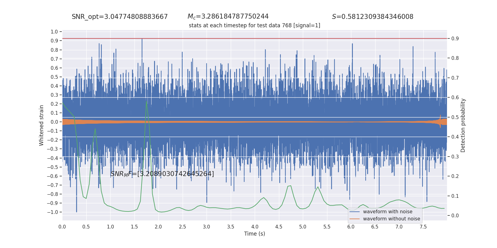Image resolution: width=497 pixels, height=248 pixels.
Task: Click x-axis tick label 7.5
Action: tap(423, 227)
